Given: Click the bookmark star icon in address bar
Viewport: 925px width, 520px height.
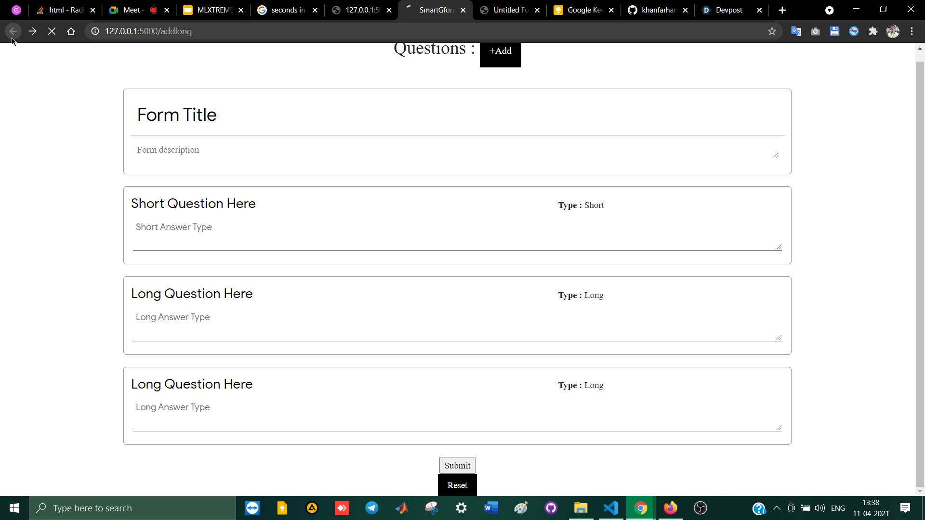Looking at the screenshot, I should [772, 31].
